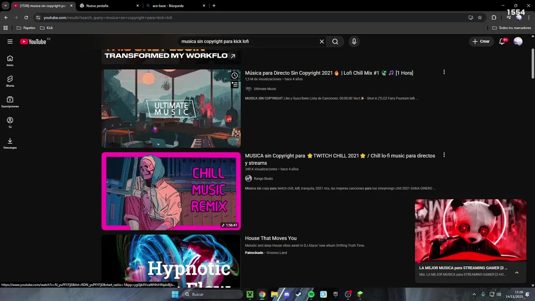This screenshot has width=535, height=301.
Task: Open Epic Games from the taskbar
Action: tap(336, 294)
